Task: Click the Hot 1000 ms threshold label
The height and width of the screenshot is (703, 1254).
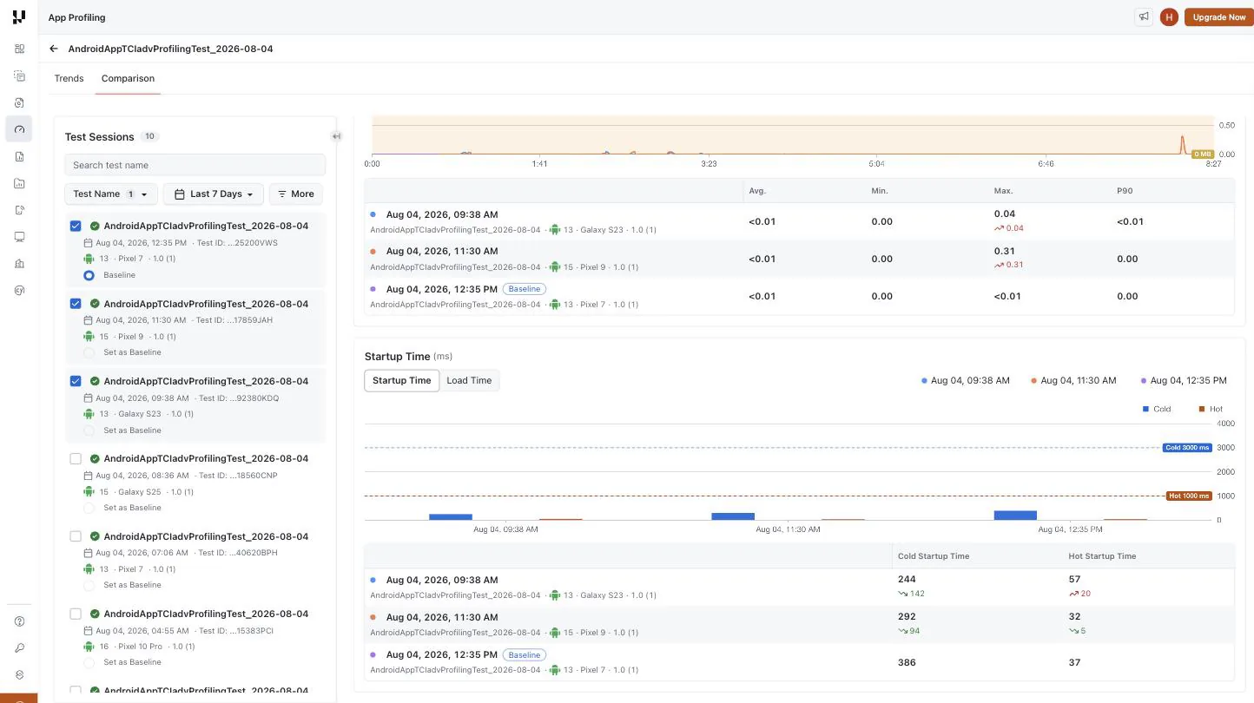Action: click(x=1188, y=496)
